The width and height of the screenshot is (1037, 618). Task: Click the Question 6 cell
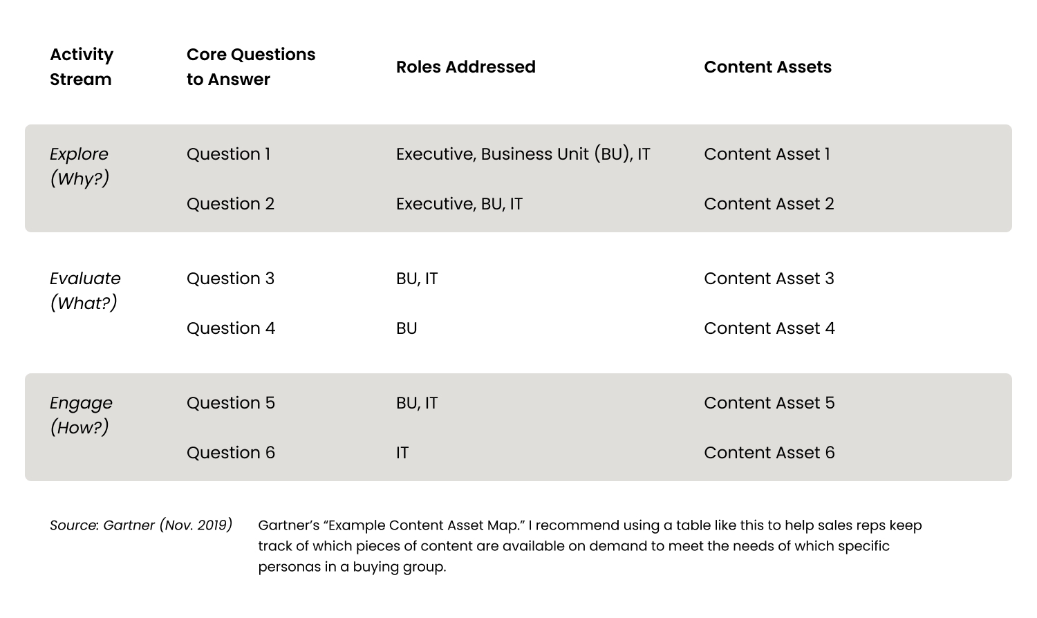point(230,453)
